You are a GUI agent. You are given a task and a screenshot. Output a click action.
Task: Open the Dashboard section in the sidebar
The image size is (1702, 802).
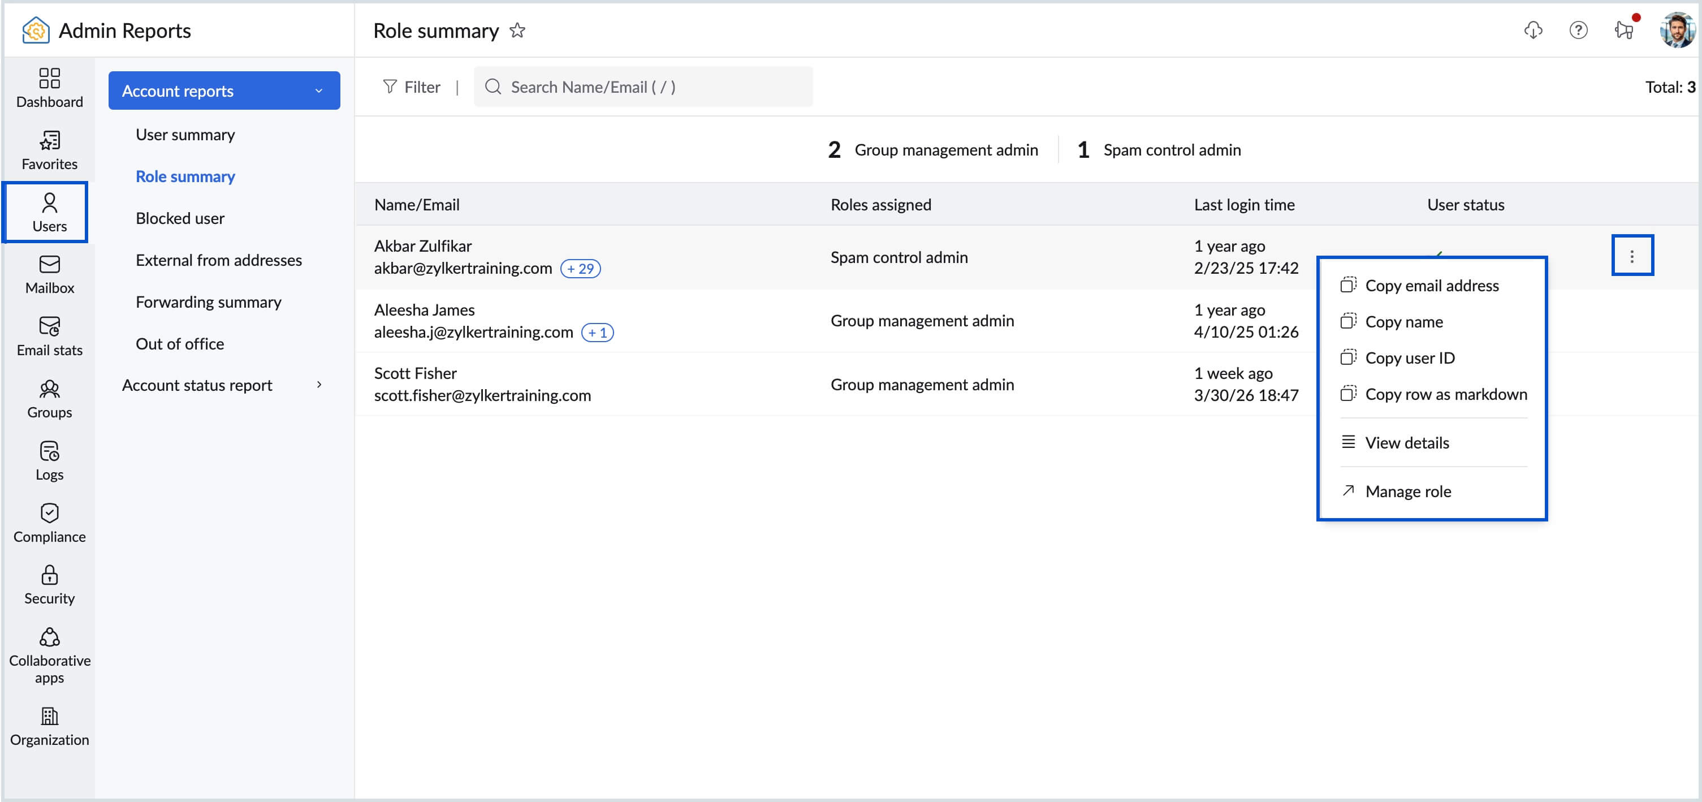[x=49, y=88]
